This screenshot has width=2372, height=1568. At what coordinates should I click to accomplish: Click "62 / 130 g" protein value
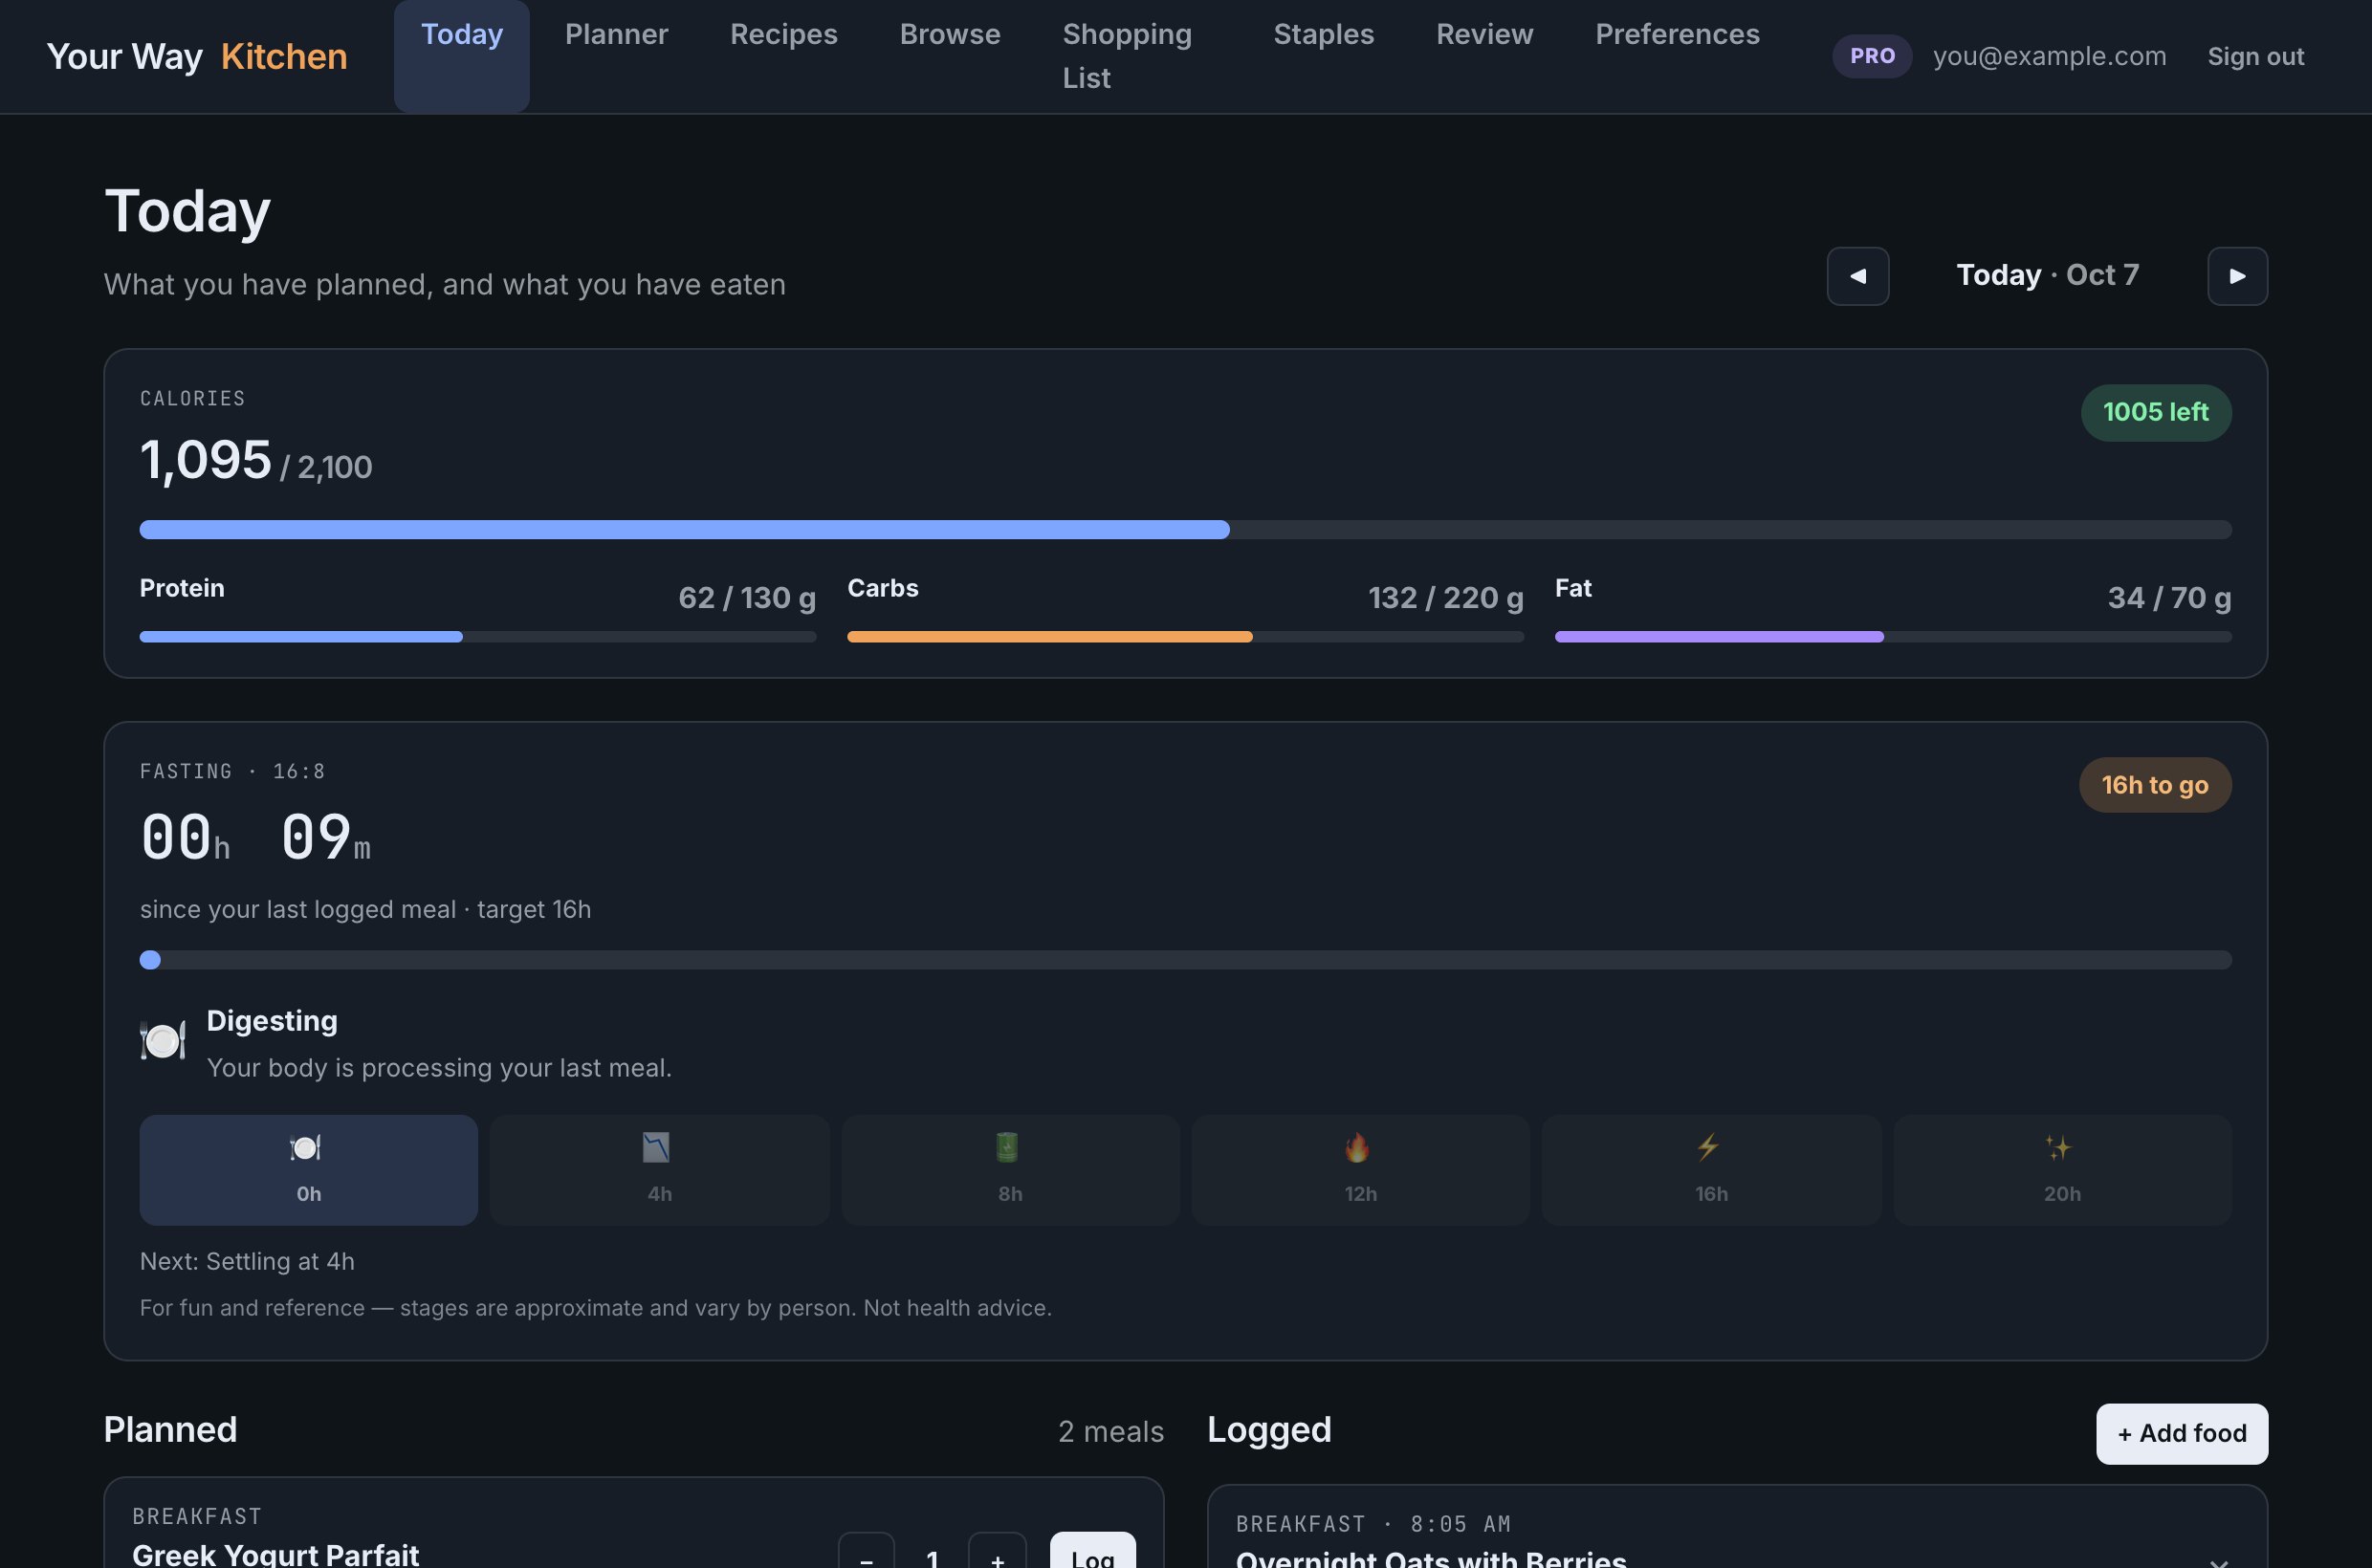746,597
